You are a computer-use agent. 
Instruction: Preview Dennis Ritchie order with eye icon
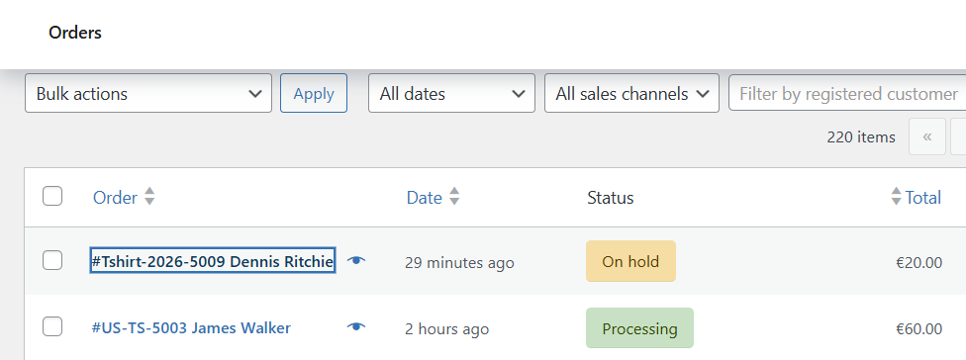pos(356,261)
